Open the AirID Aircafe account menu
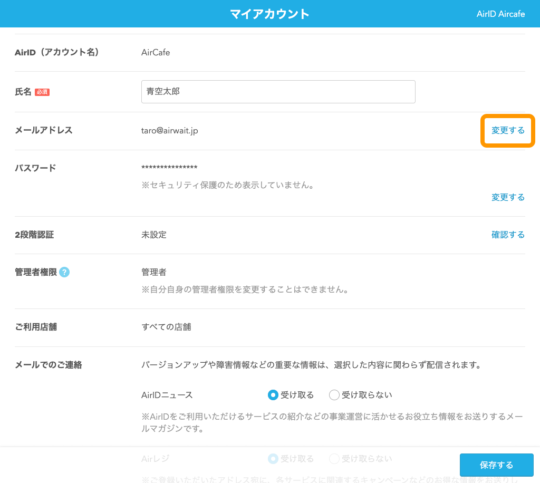This screenshot has width=540, height=483. click(x=500, y=14)
